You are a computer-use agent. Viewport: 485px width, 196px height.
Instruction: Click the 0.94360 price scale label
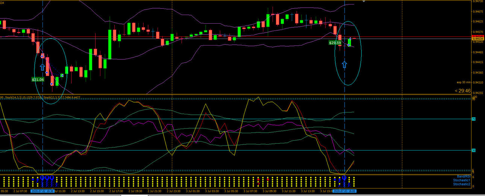(x=479, y=73)
